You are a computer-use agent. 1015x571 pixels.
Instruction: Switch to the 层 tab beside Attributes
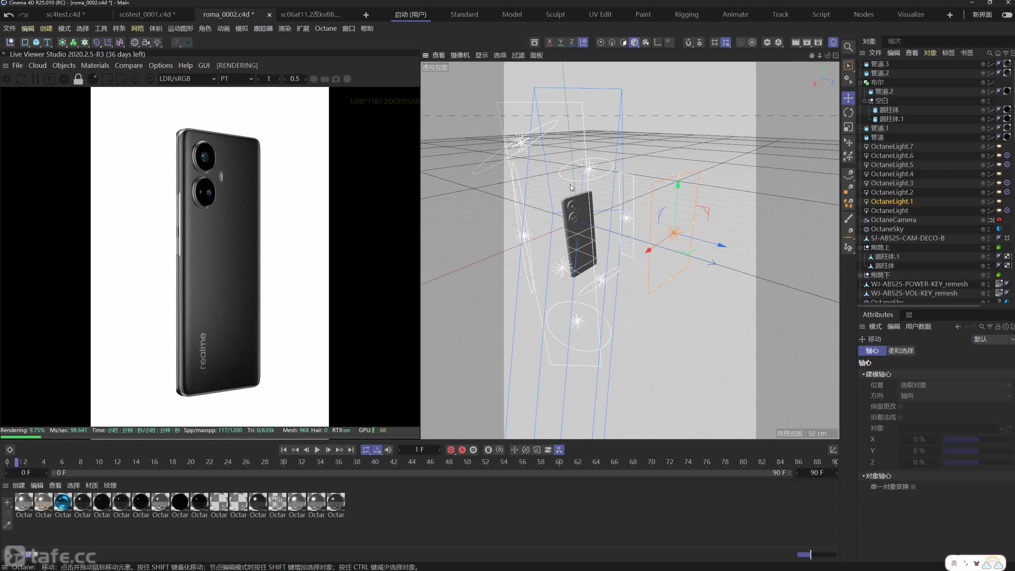(x=909, y=315)
